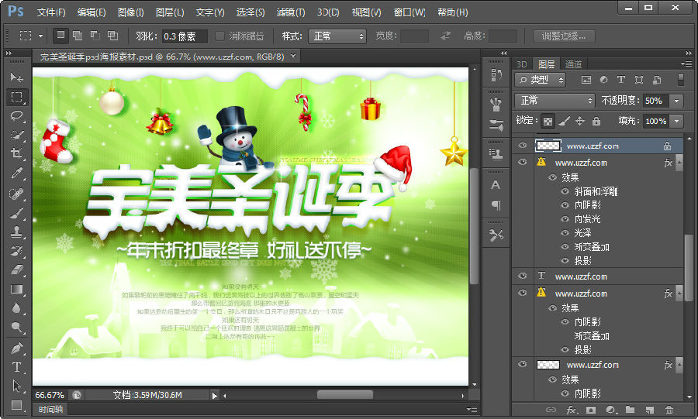Click the feather value input field
The width and height of the screenshot is (698, 419).
(x=185, y=36)
